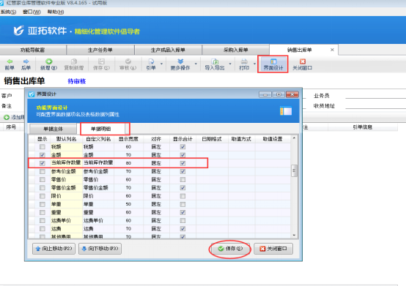Switch to the 单据主体 tab
The image size is (406, 286).
click(53, 129)
